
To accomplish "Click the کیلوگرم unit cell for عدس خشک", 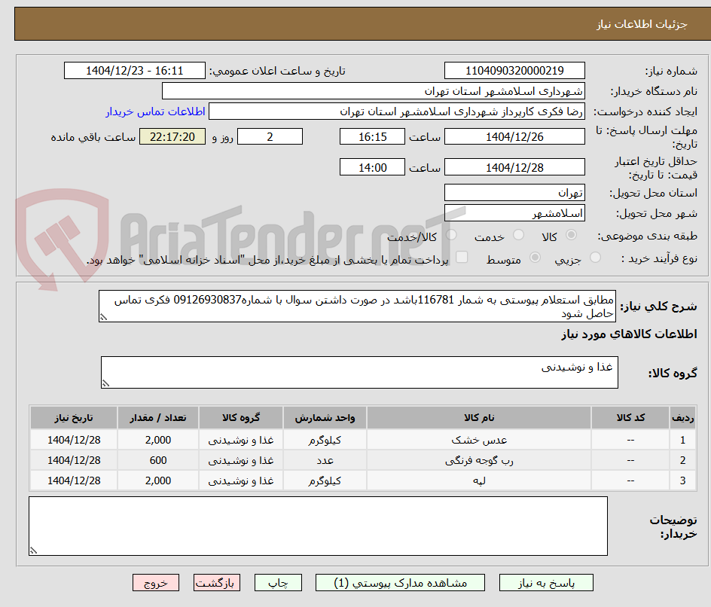I will tap(325, 440).
